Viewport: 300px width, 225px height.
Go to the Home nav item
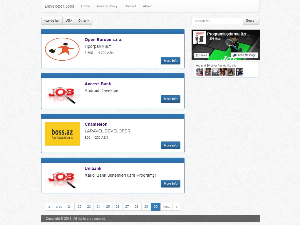(x=86, y=6)
